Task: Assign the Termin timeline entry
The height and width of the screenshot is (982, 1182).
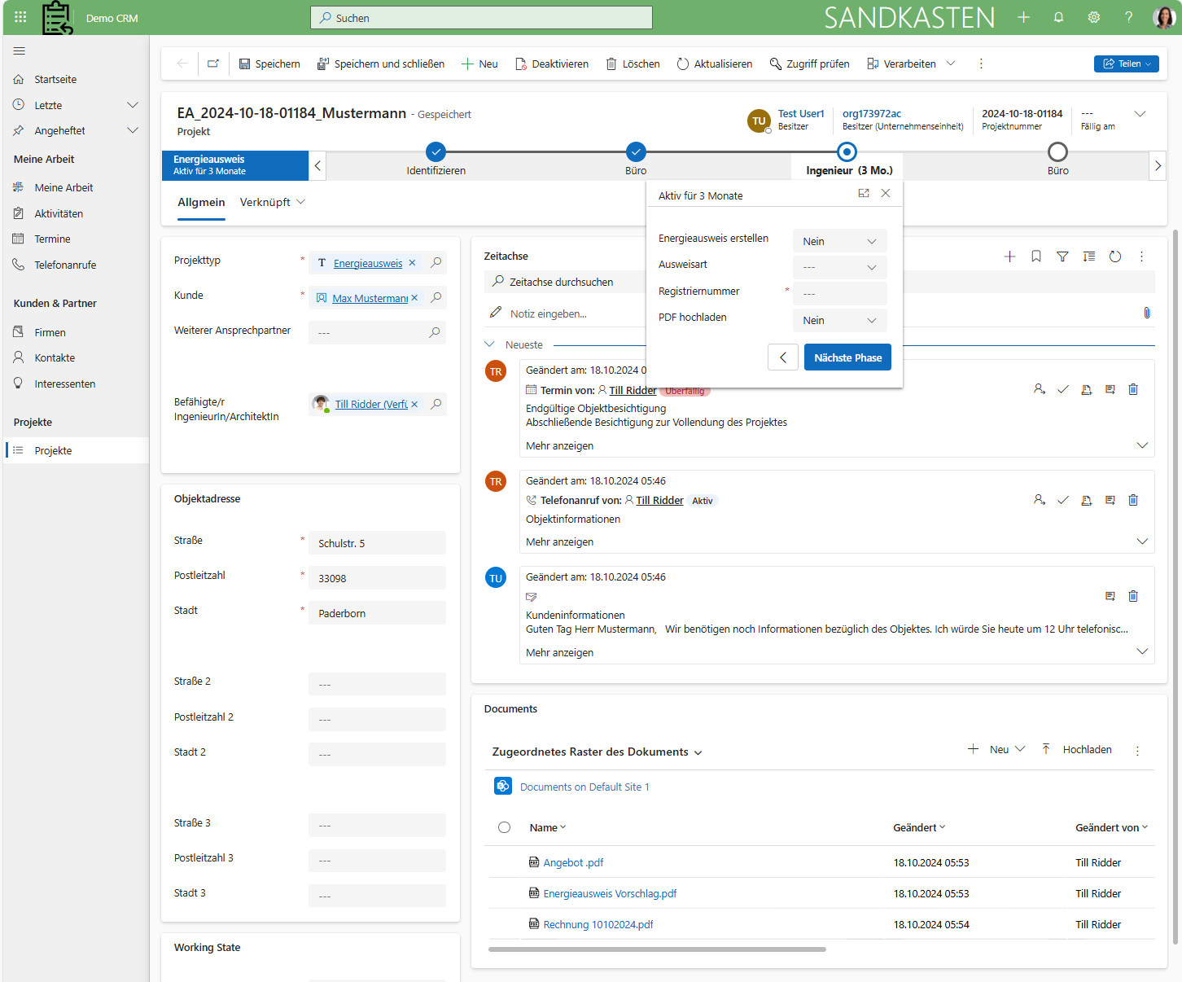Action: (x=1040, y=389)
